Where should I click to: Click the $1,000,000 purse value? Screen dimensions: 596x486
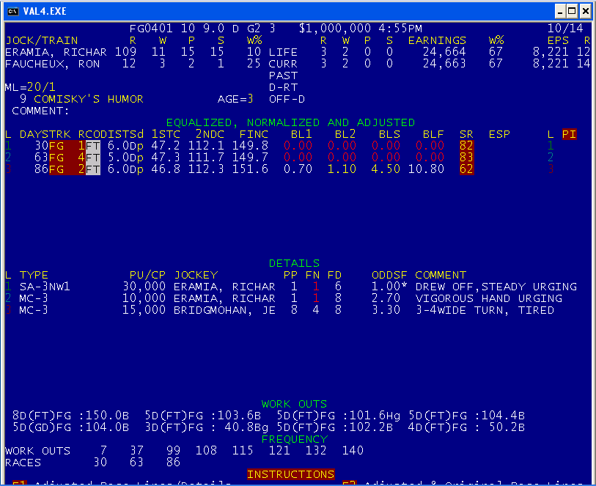click(335, 29)
